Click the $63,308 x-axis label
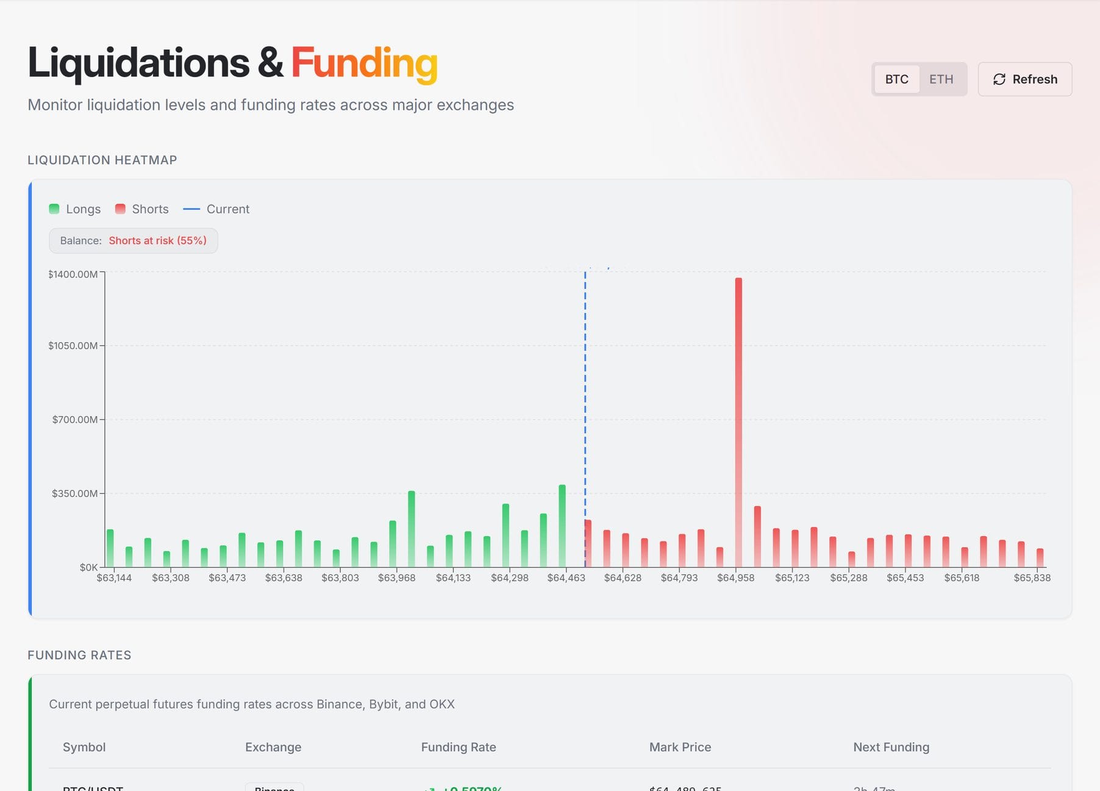 point(171,578)
